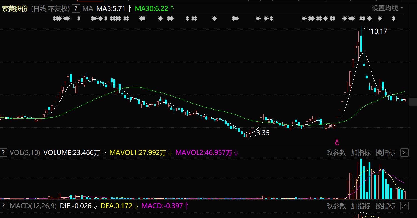Screen dimensions: 417x218
Task: Open the MACD indicator help question mark
Action: point(3,206)
